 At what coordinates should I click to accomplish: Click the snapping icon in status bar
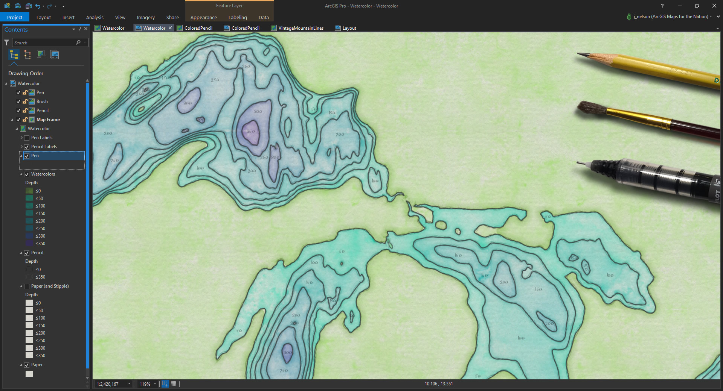(165, 384)
